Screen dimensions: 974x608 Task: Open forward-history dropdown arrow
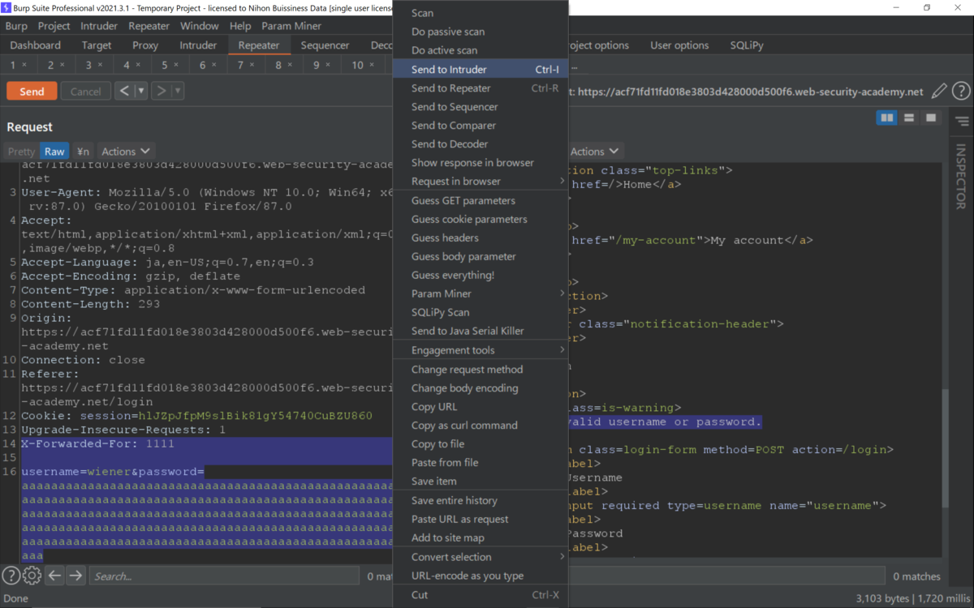click(178, 91)
